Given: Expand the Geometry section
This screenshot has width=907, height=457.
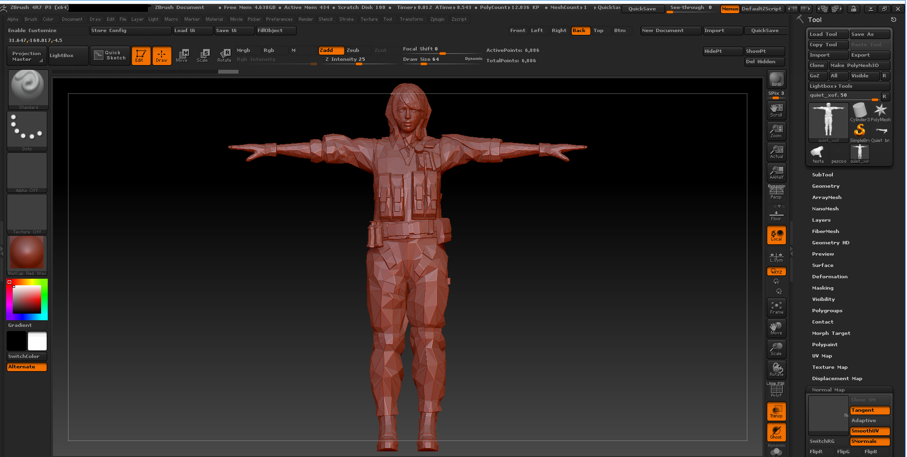Looking at the screenshot, I should (826, 186).
